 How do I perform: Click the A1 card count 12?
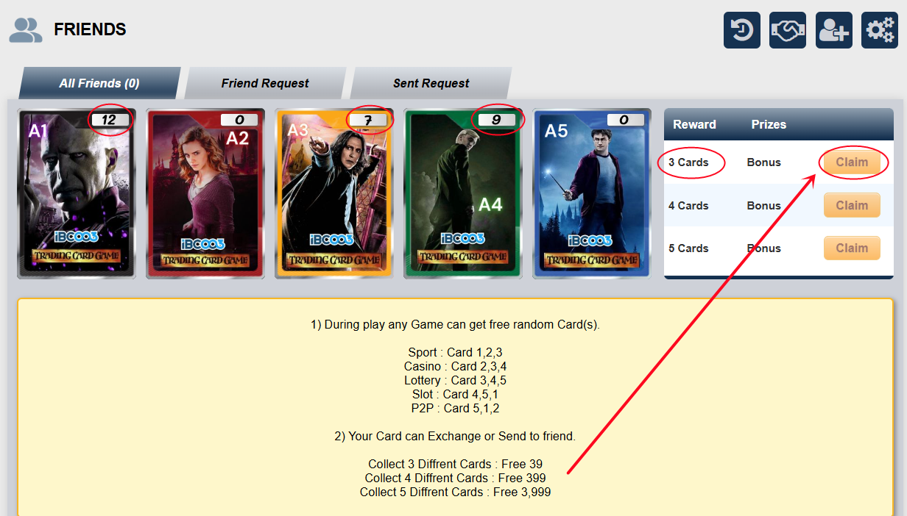(x=110, y=120)
